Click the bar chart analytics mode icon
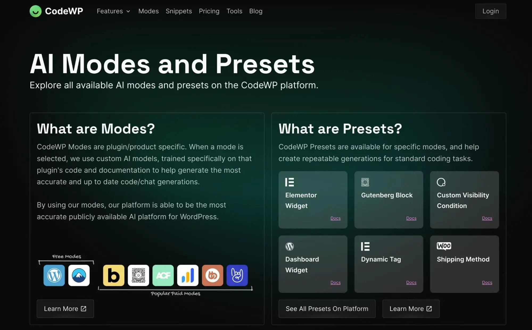 (188, 275)
